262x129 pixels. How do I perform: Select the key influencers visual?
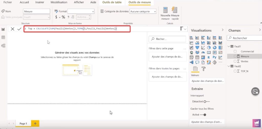click(220, 57)
